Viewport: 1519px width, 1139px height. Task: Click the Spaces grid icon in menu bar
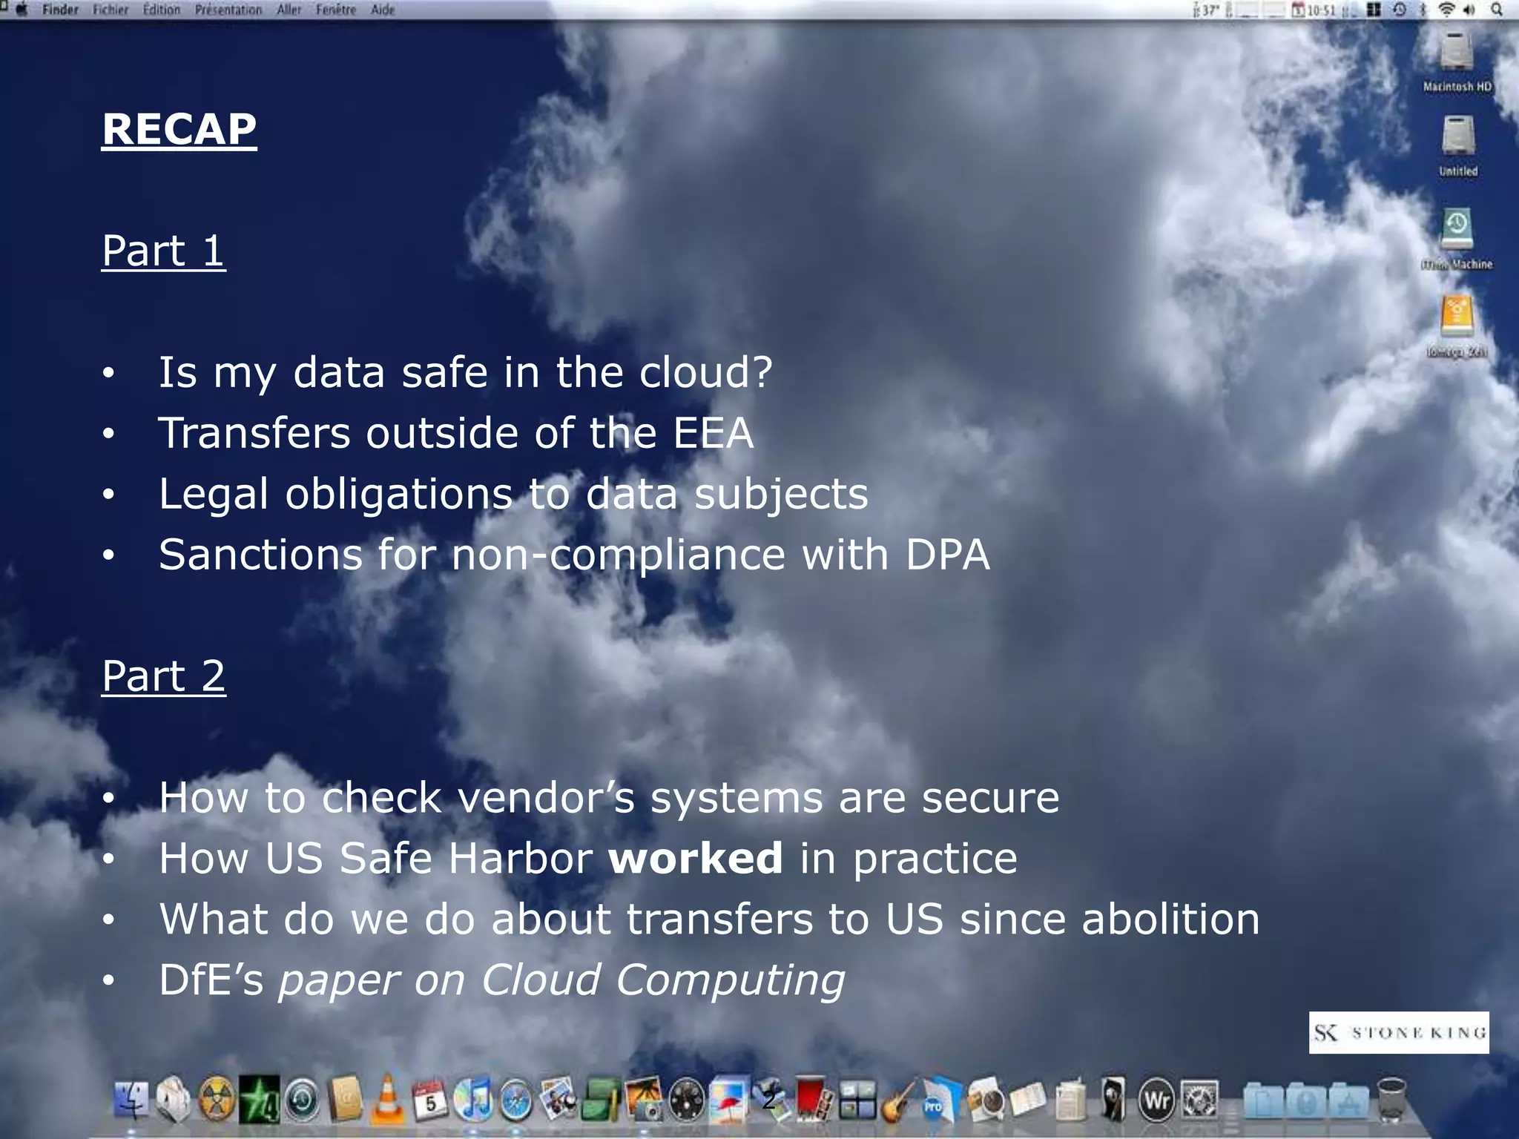[1374, 10]
